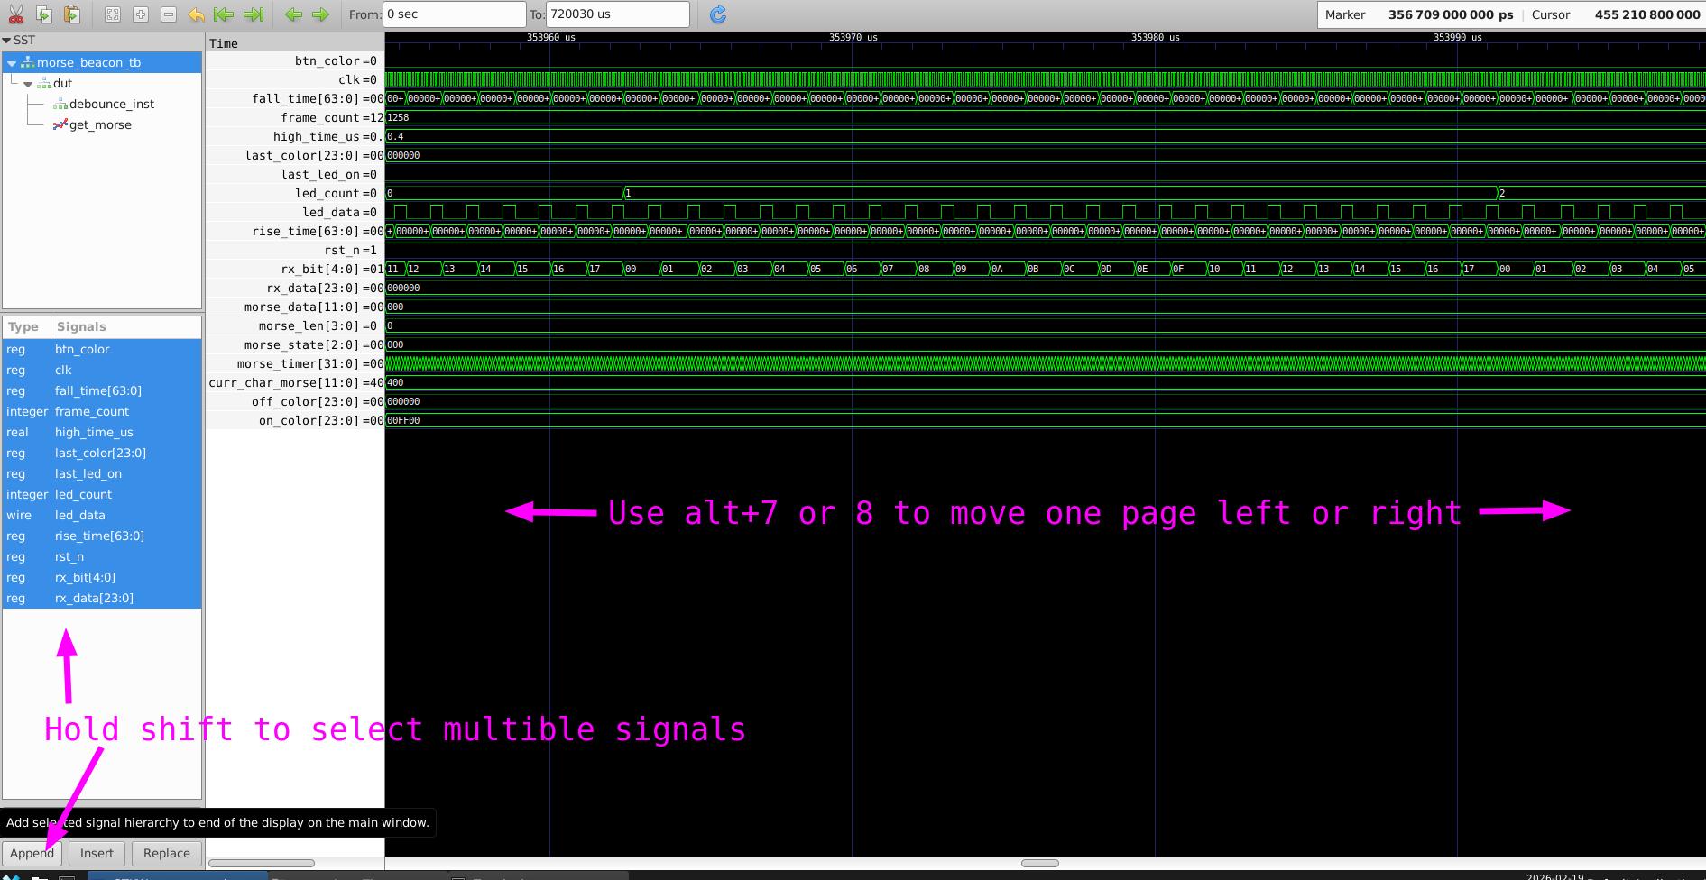Click the From time input field

454,14
